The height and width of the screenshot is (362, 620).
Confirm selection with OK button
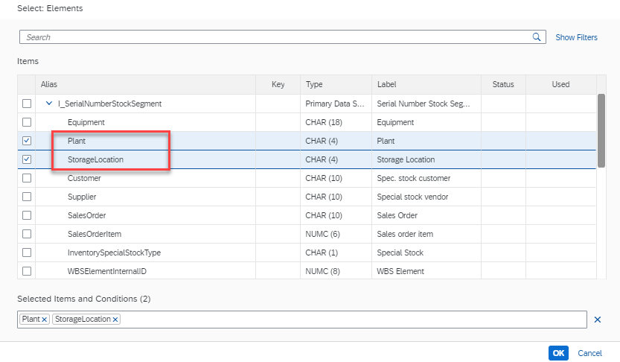558,353
